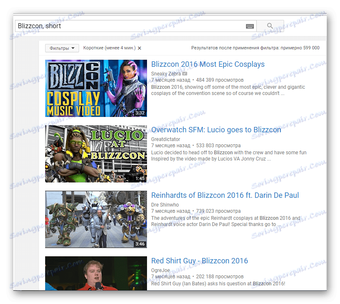
Task: Click the '202 188 просмотров' text
Action: pos(219,277)
